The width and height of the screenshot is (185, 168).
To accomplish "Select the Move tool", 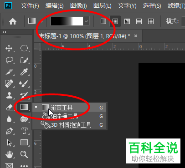I will pyautogui.click(x=9, y=49).
